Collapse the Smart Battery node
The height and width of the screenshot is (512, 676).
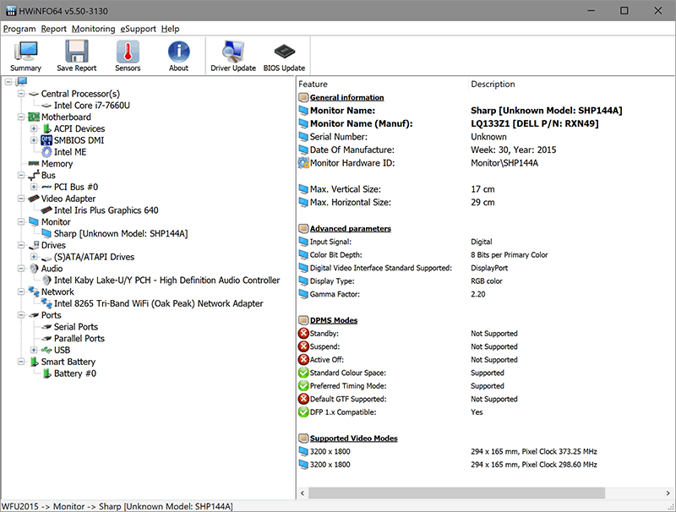[20, 361]
